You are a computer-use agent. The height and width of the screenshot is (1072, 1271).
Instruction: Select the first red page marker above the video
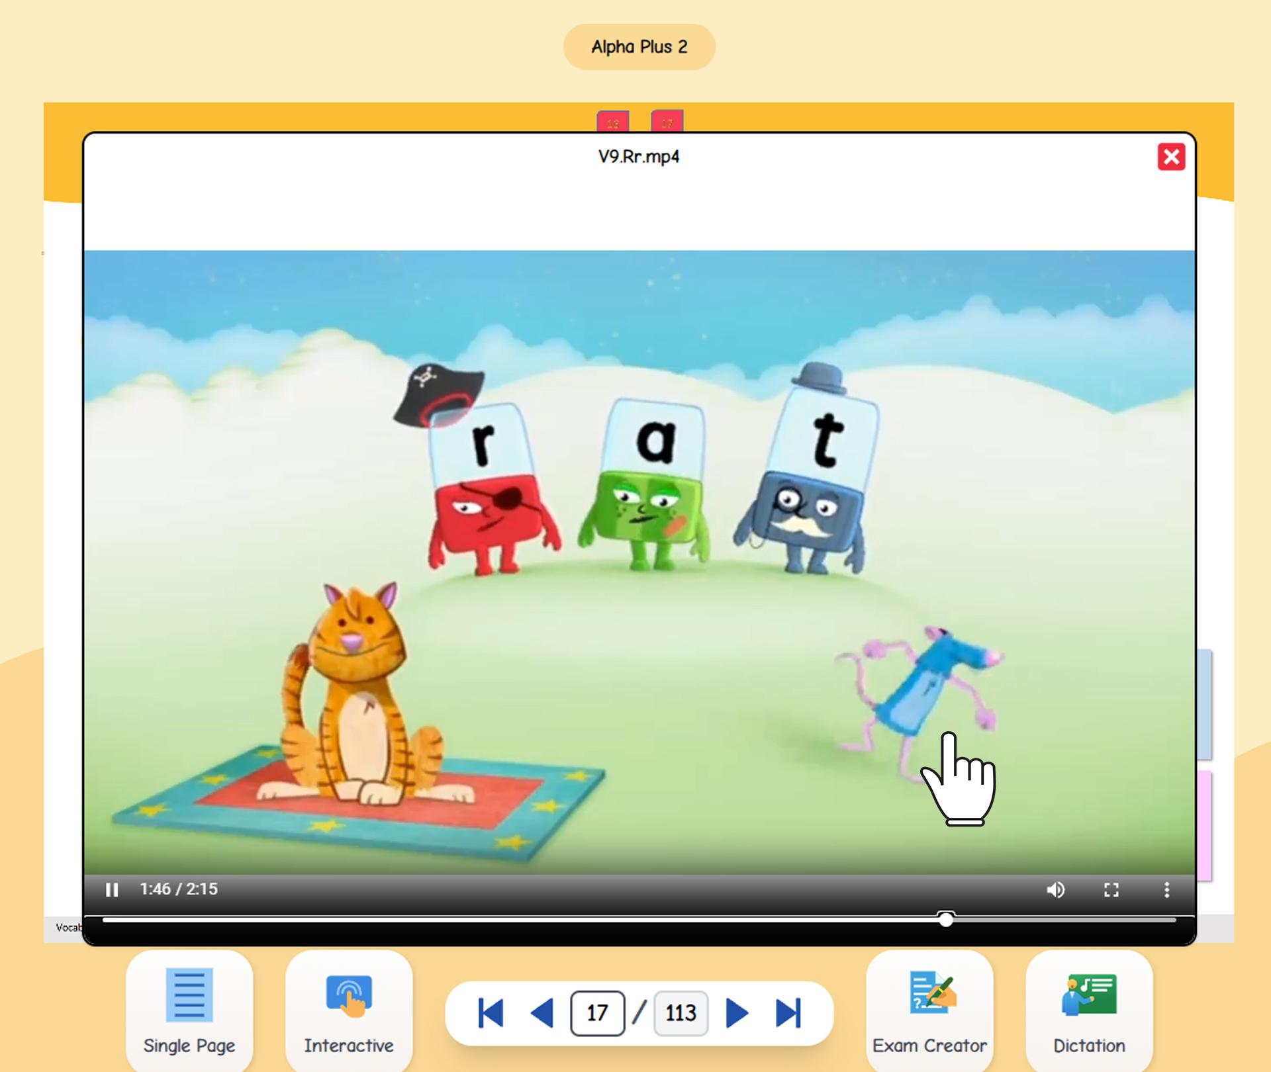pos(613,122)
